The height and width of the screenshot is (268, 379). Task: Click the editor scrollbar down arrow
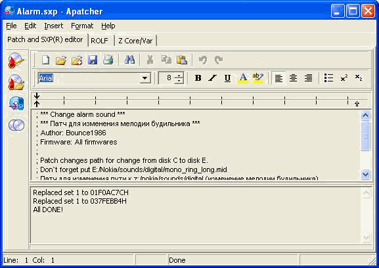click(x=365, y=174)
